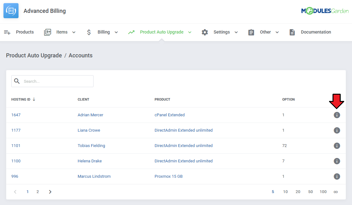Show info for hosting 996 Marcus Lindstrom

click(x=337, y=176)
